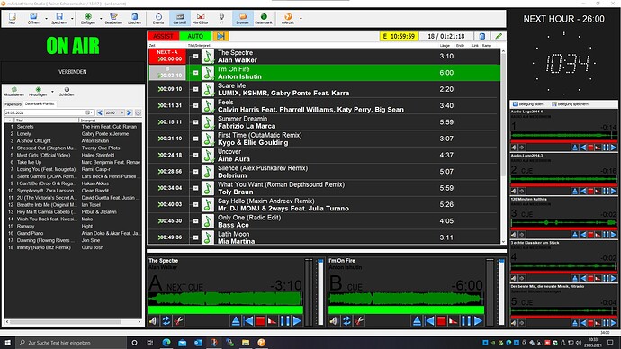The image size is (621, 349).
Task: Open the Datenbank database icon
Action: click(x=264, y=19)
